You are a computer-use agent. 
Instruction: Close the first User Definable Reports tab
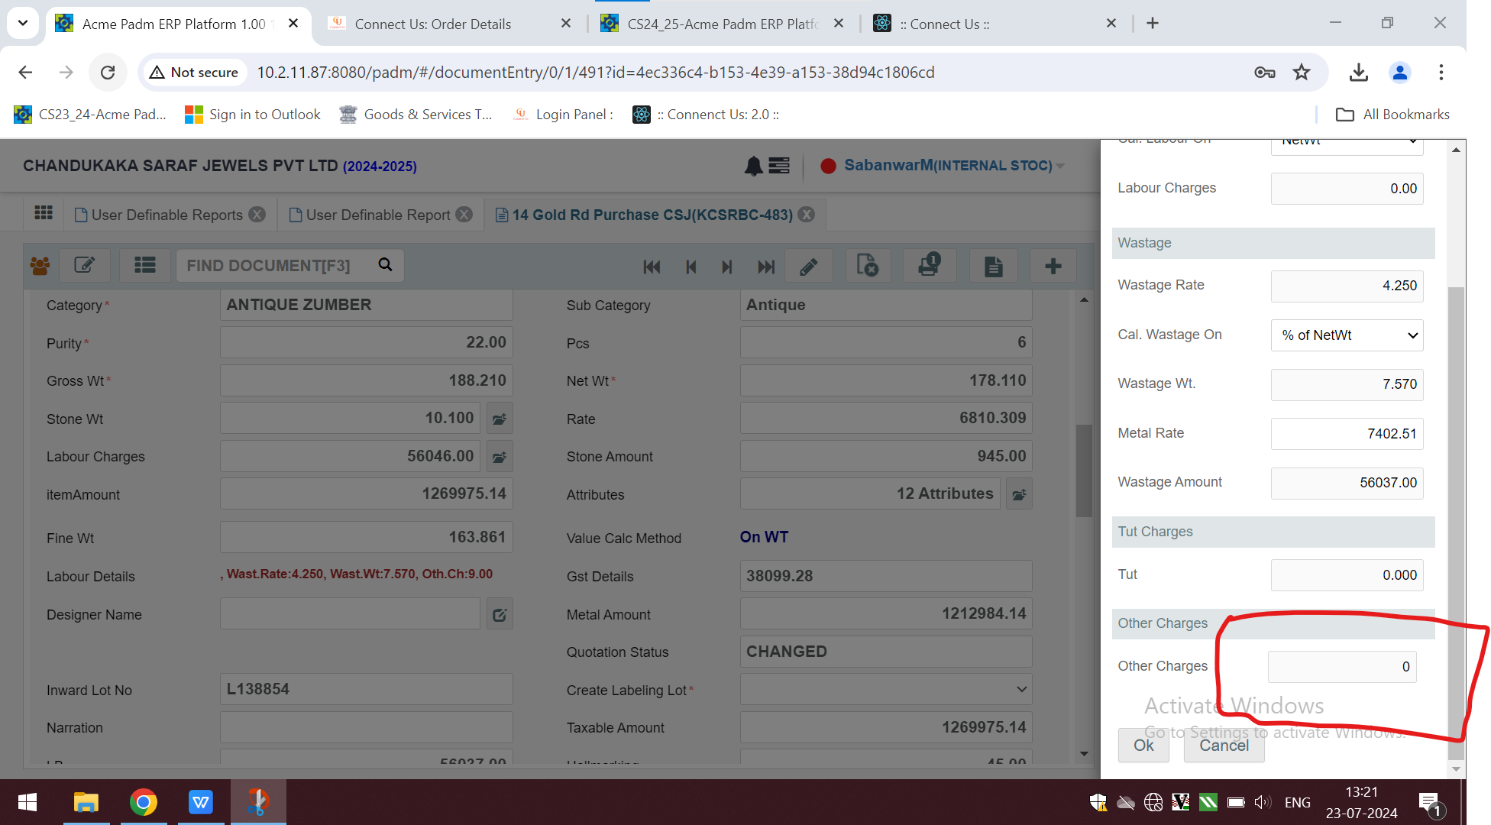(x=257, y=215)
